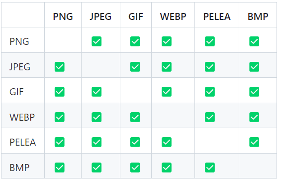The width and height of the screenshot is (281, 182).
Task: Select the PELEA column header
Action: [217, 16]
